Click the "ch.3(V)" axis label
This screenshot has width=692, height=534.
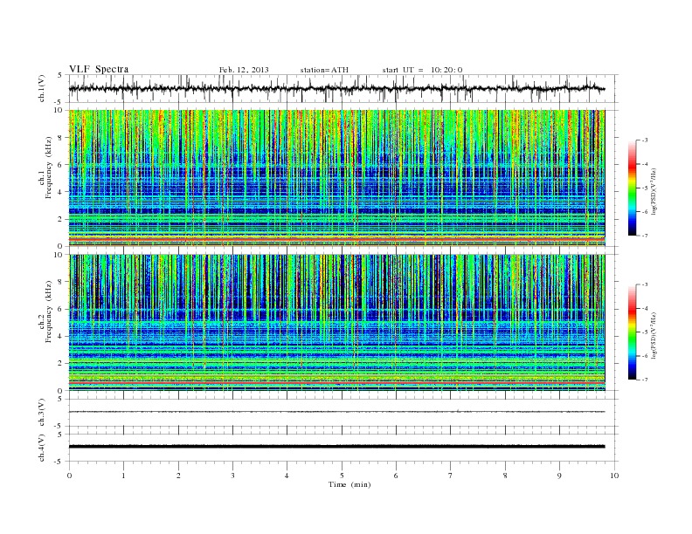pos(42,413)
